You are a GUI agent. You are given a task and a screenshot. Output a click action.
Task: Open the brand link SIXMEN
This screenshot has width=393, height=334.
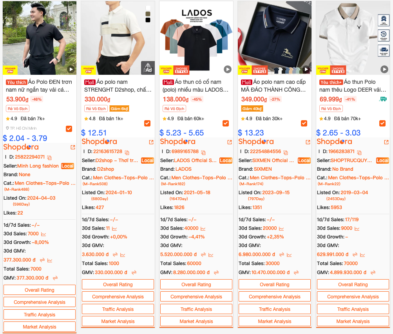coord(263,169)
